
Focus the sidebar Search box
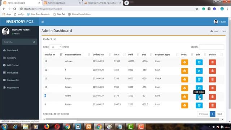(17, 42)
